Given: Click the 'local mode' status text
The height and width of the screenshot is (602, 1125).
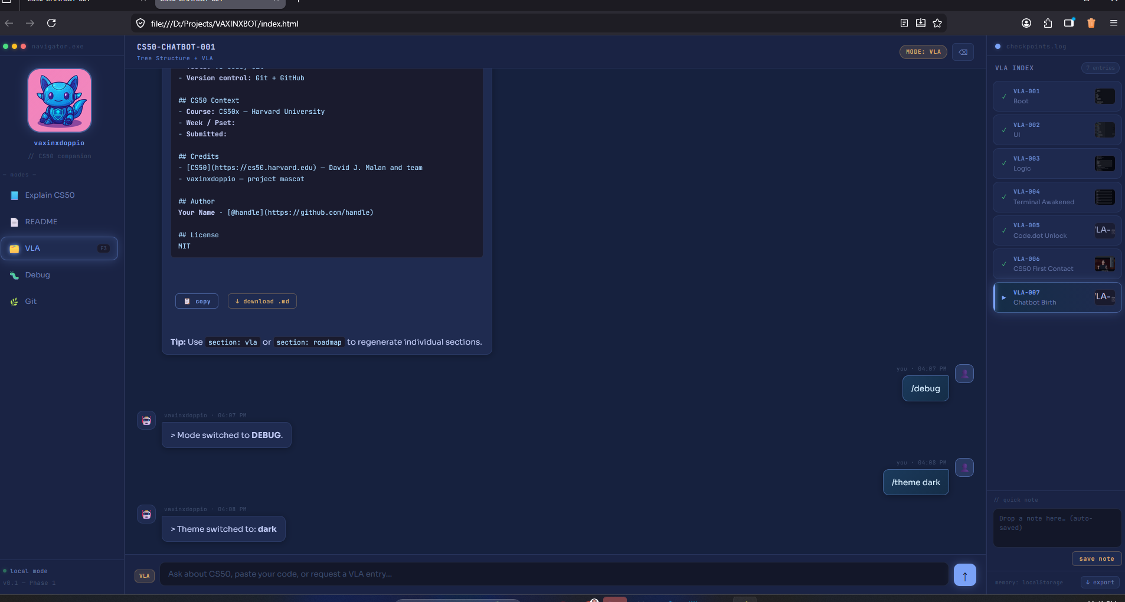Looking at the screenshot, I should 28,571.
